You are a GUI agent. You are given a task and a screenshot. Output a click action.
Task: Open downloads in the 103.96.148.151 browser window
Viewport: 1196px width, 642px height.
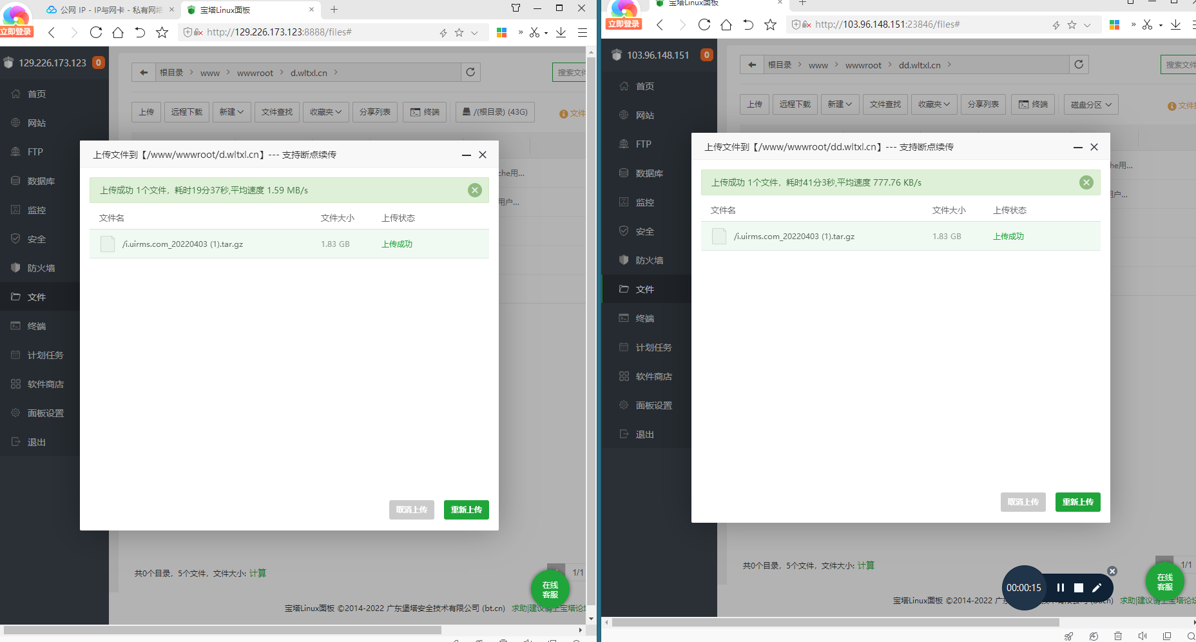[x=1176, y=24]
